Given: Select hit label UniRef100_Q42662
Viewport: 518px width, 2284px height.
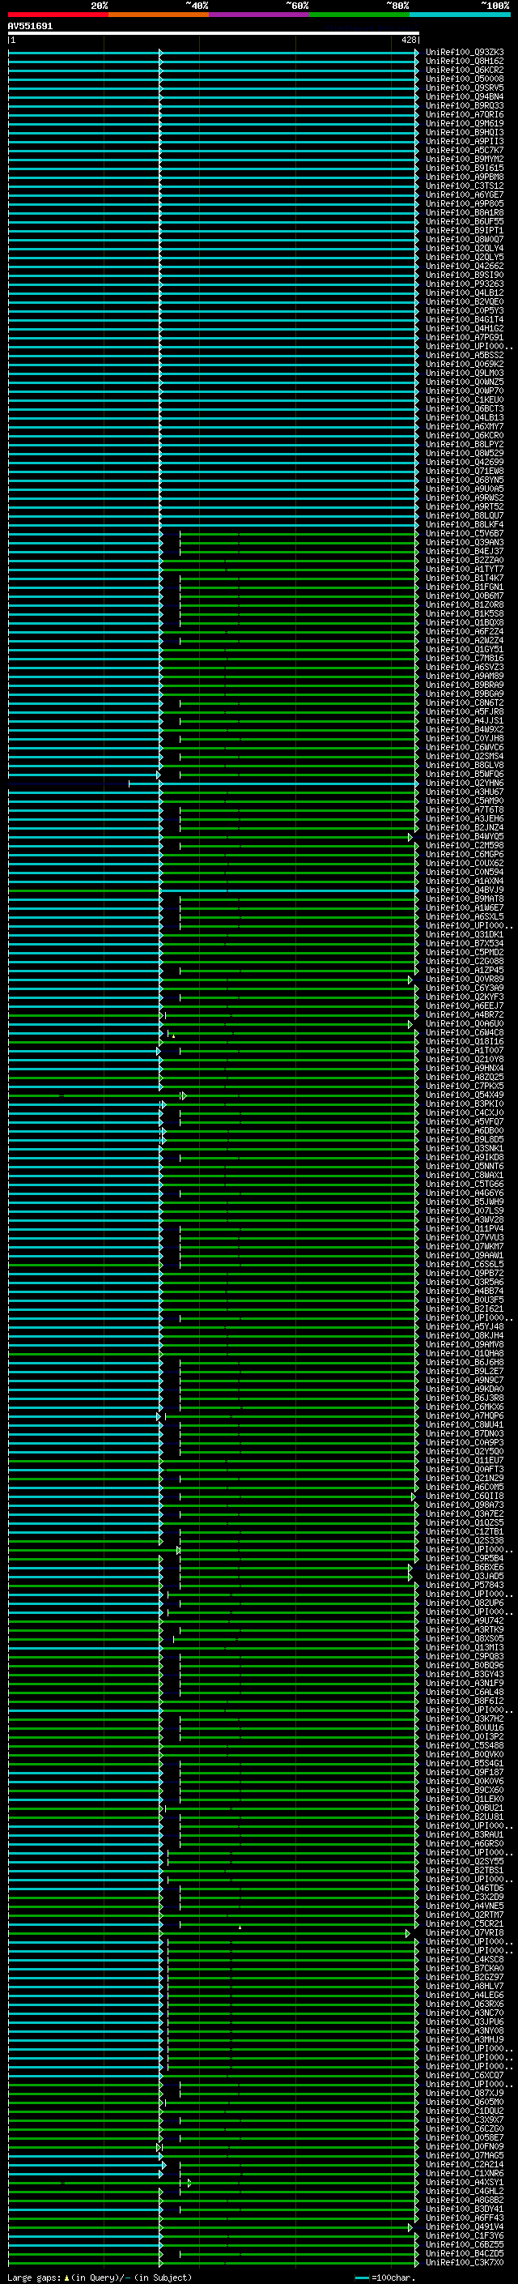Looking at the screenshot, I should coord(465,266).
